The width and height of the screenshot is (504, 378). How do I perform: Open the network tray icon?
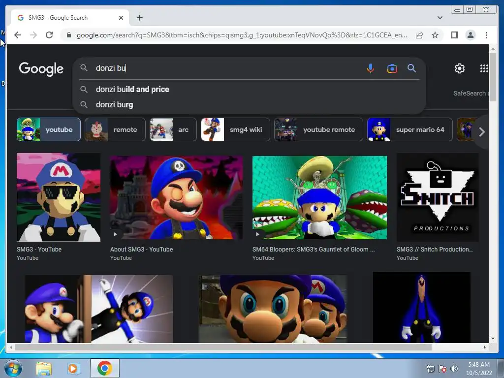[x=430, y=369]
